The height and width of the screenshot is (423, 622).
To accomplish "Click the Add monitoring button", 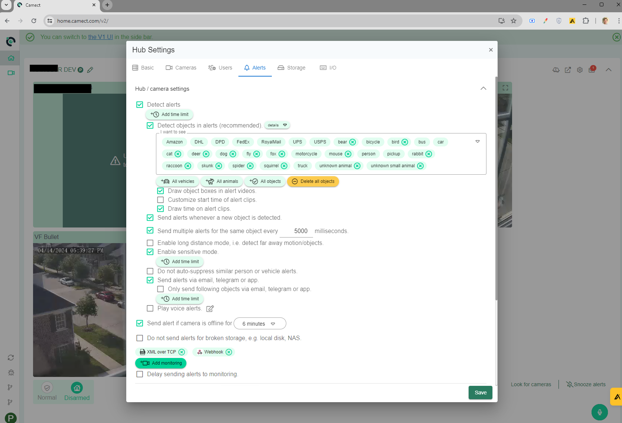I will coord(161,363).
